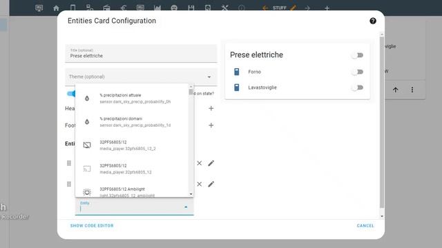The image size is (442, 248).
Task: Add a footer with the plus icon
Action: pos(211,125)
